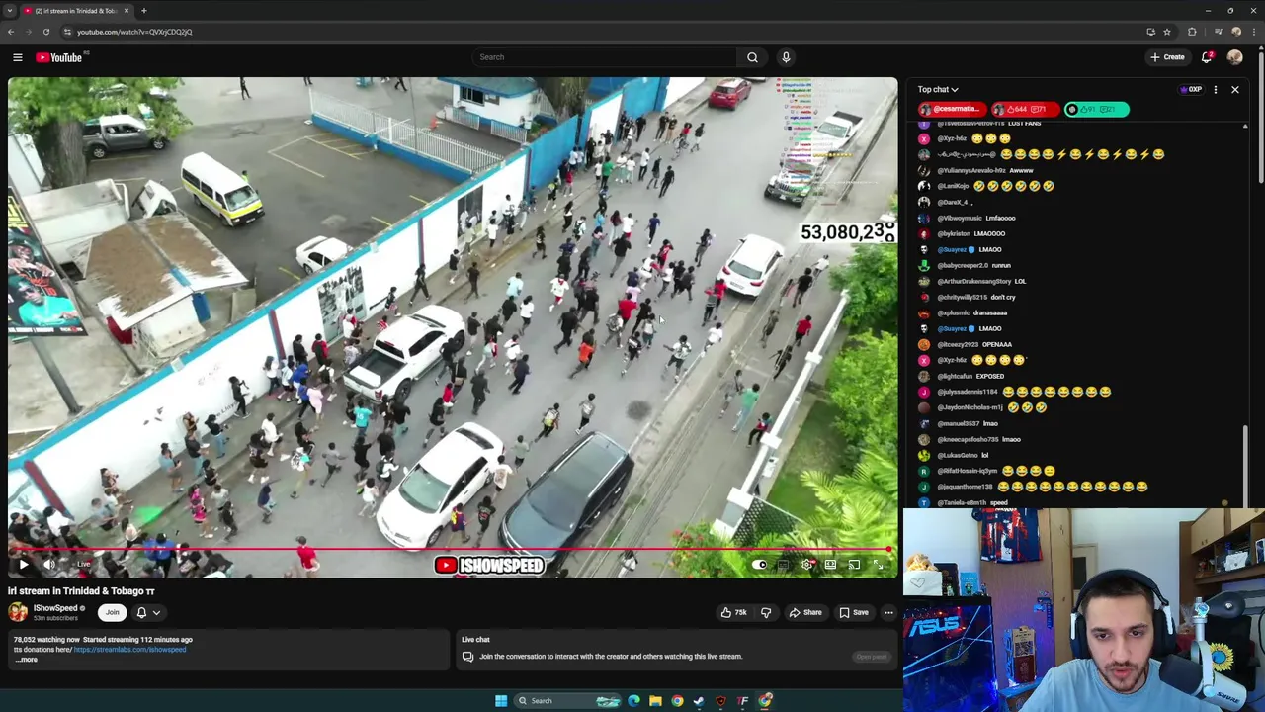This screenshot has height=712, width=1265.
Task: Start voice search with the microphone
Action: coord(786,57)
